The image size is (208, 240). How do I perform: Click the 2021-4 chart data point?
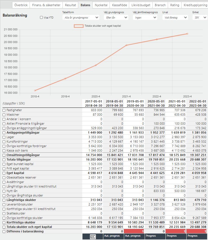click(x=126, y=45)
